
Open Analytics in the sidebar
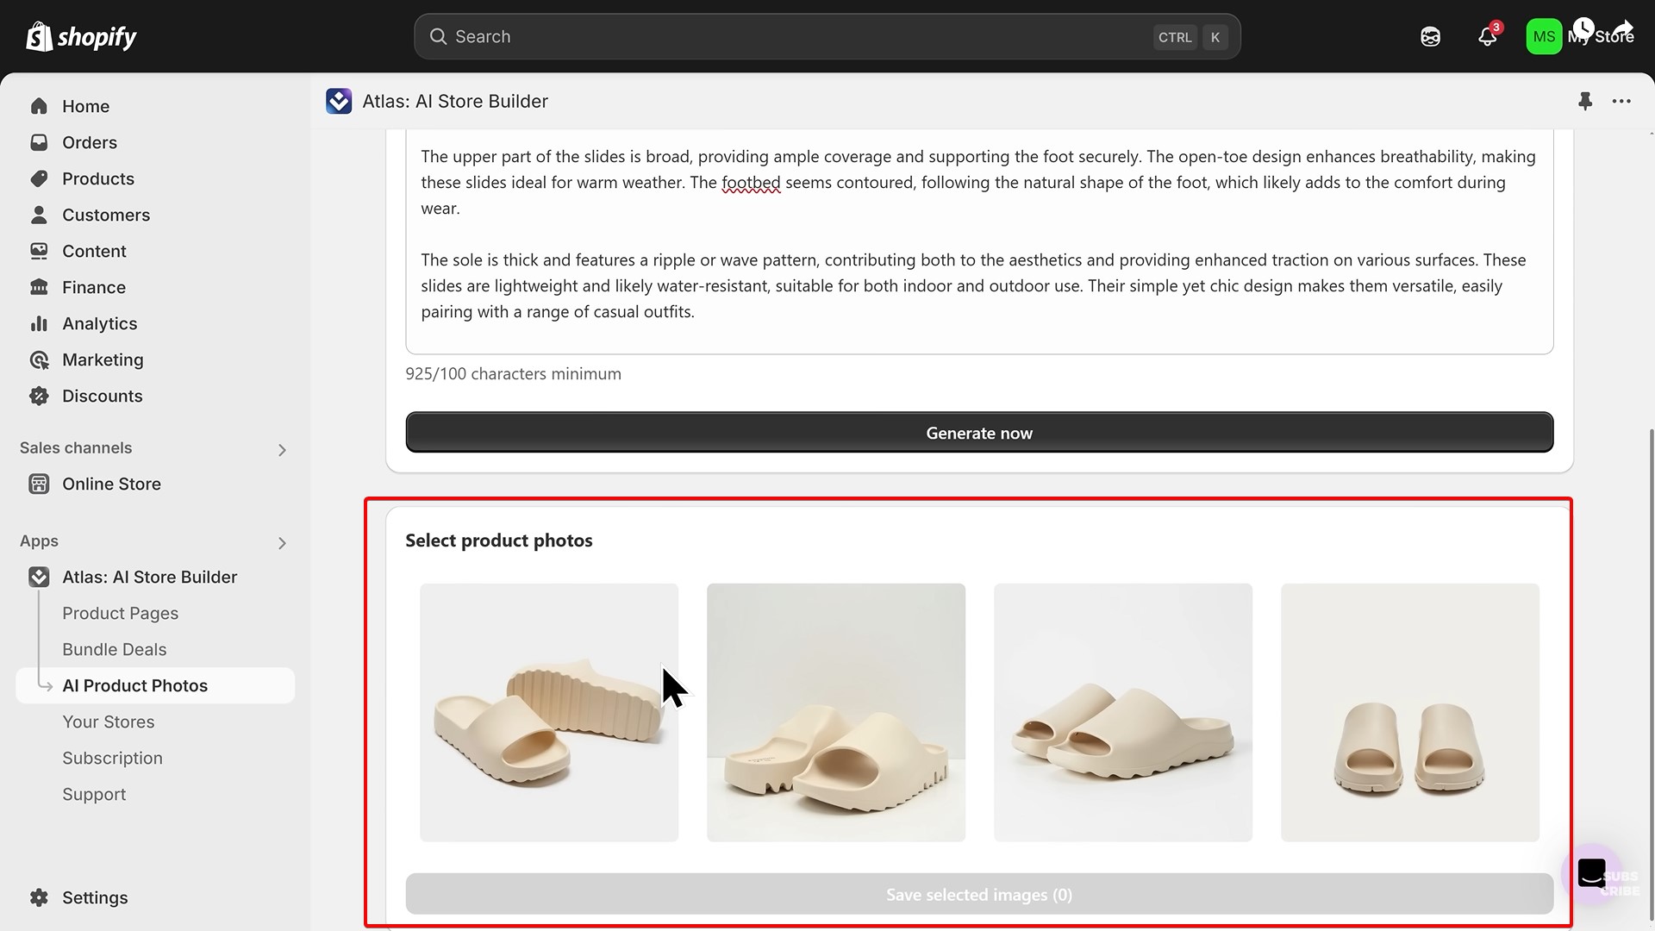(99, 323)
